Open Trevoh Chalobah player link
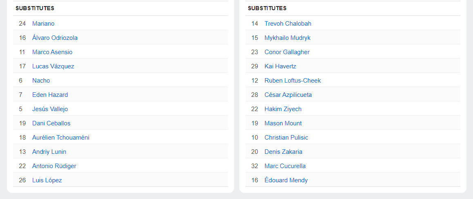Viewport: 473px width, 199px height. [x=288, y=24]
